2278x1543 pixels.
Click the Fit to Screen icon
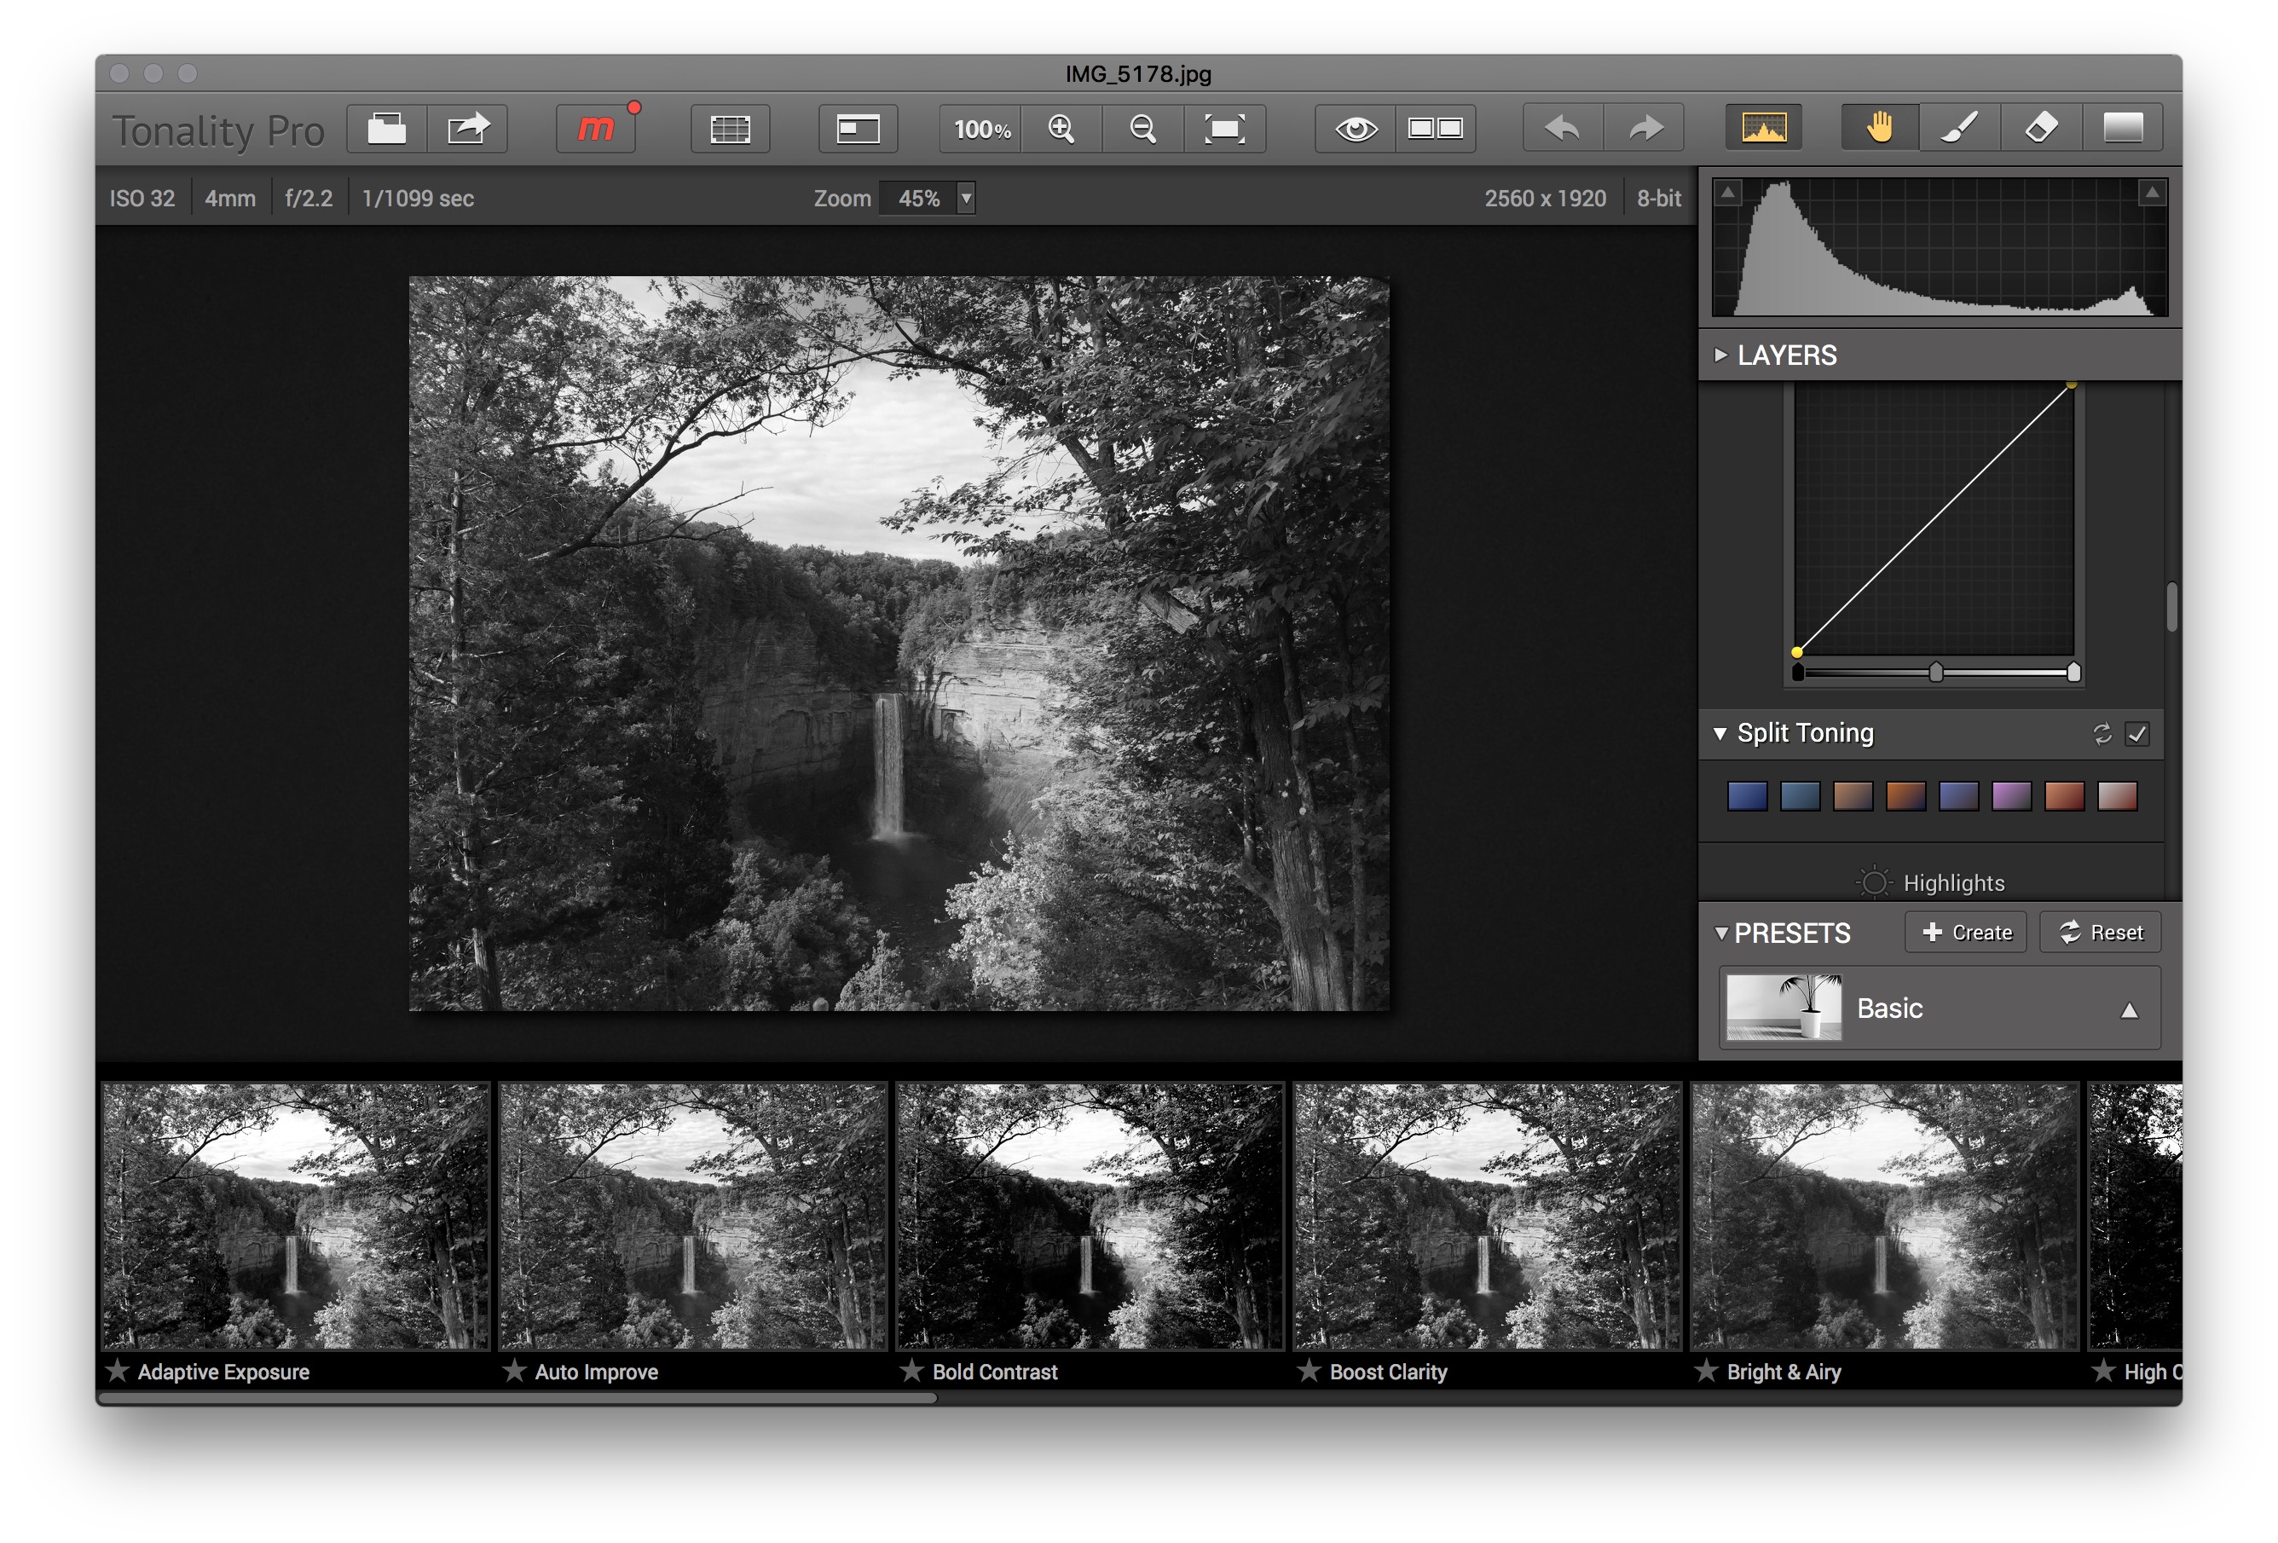click(x=1225, y=129)
